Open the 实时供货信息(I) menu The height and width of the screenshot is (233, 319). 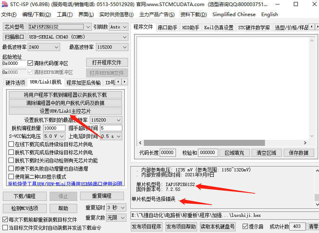[116, 15]
